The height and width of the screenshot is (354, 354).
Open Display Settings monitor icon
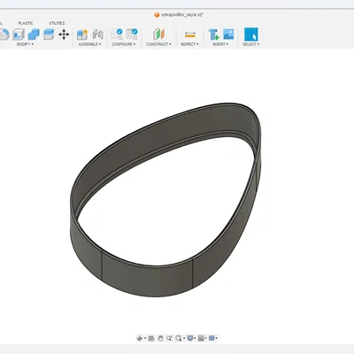pos(190,338)
